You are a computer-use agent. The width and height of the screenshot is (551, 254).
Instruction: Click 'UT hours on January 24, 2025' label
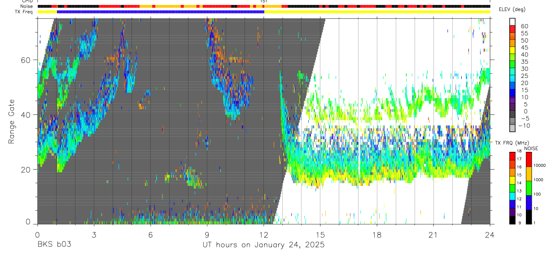pos(263,245)
